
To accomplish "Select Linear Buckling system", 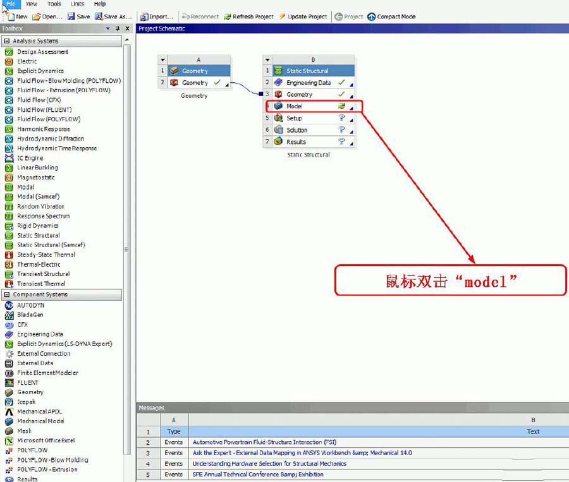I will [37, 167].
